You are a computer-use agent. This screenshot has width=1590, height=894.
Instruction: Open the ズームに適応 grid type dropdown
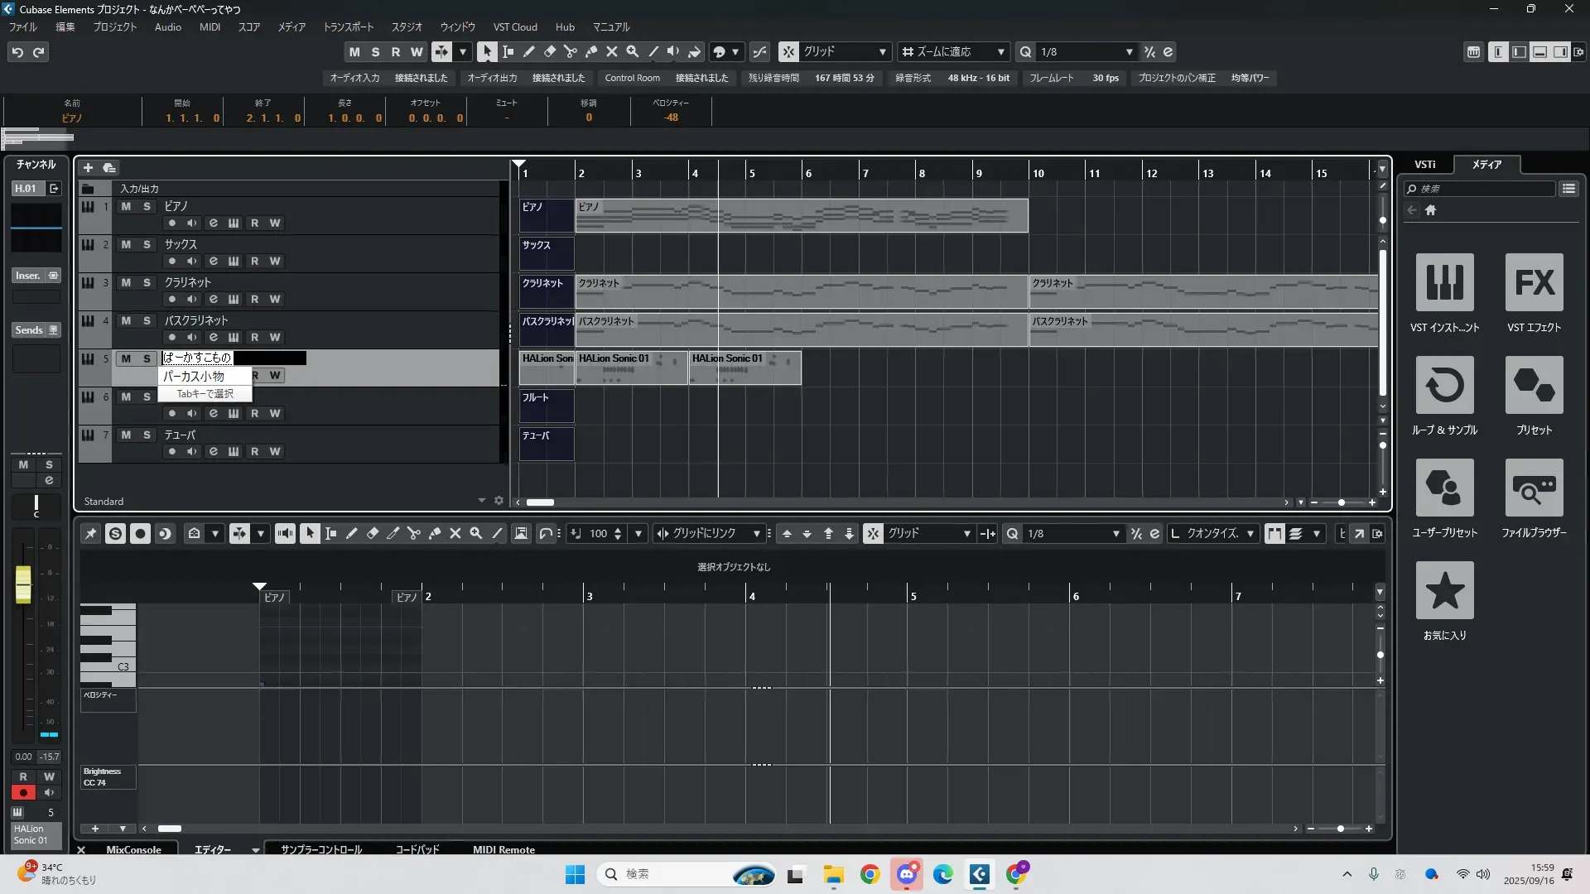click(x=1000, y=52)
